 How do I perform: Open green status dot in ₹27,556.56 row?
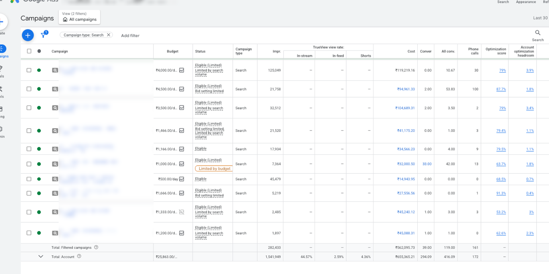click(39, 193)
